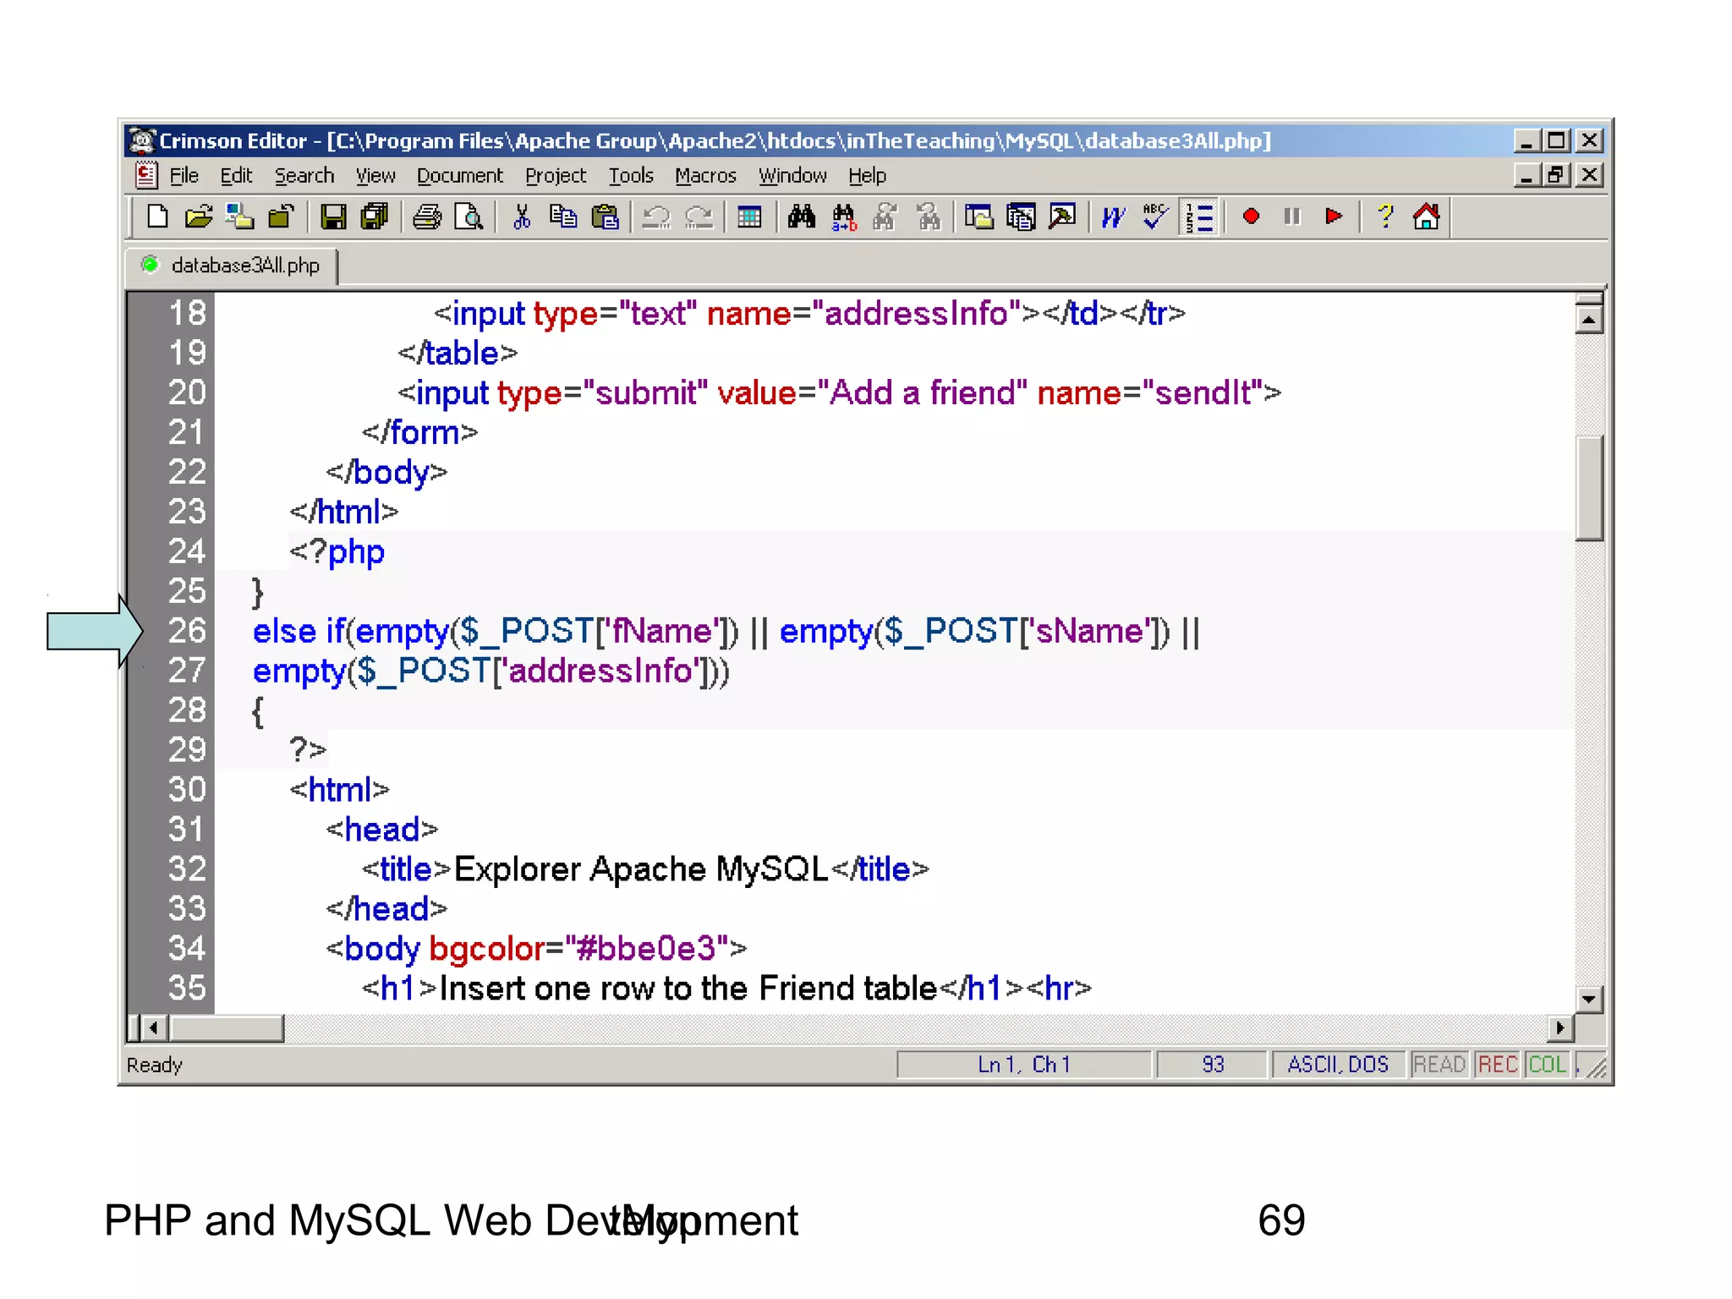1732x1299 pixels.
Task: Select the database3All.php document tab
Action: pyautogui.click(x=232, y=266)
